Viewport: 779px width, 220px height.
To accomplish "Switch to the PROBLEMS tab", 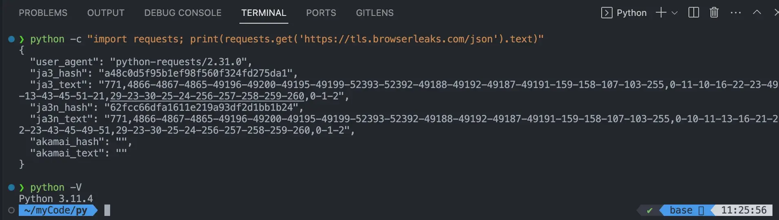I will click(x=43, y=13).
